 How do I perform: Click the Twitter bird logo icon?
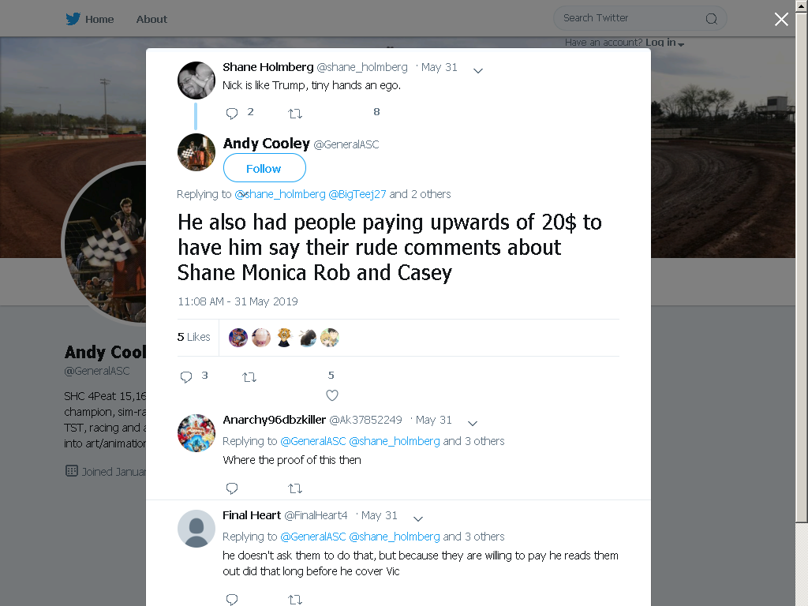[73, 19]
